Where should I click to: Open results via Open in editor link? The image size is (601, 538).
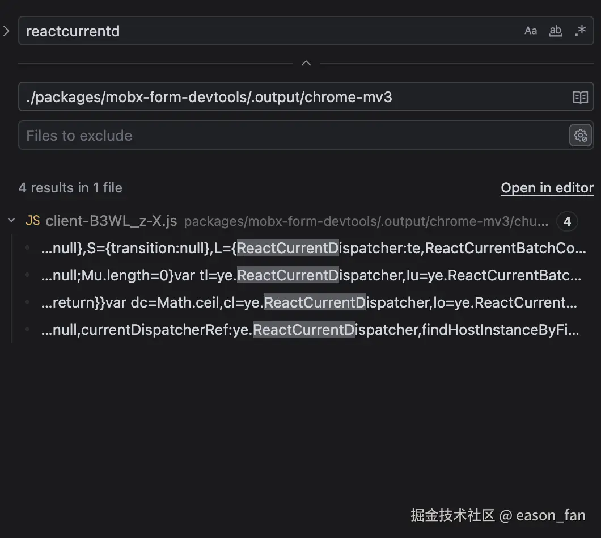pyautogui.click(x=547, y=188)
